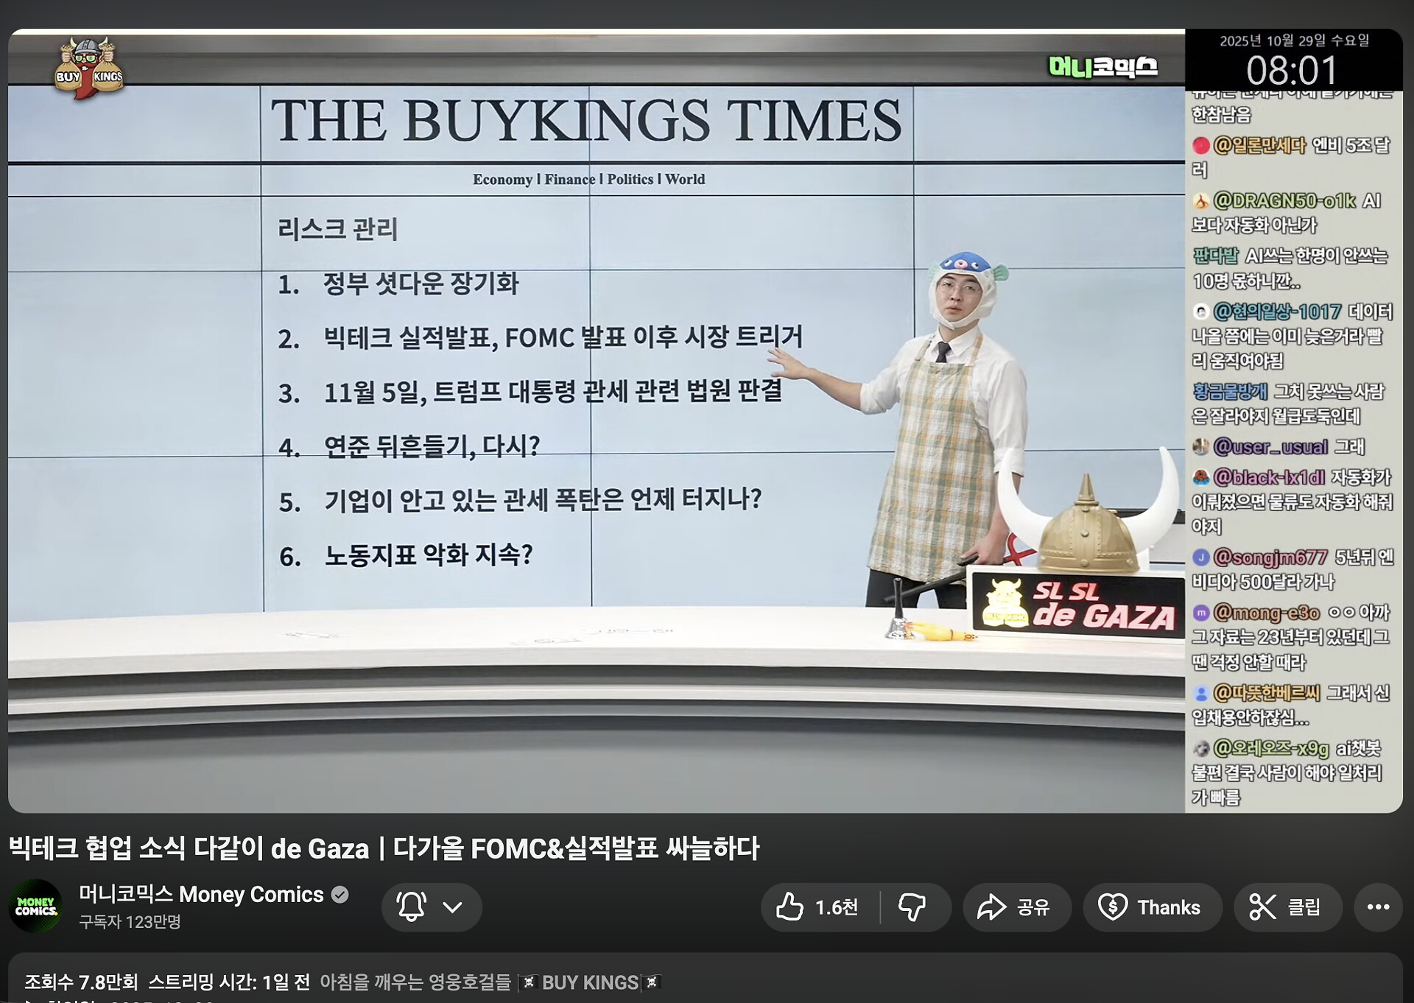The image size is (1414, 1003).
Task: Open the 머니코믹스 Money Comics channel name link
Action: pos(201,894)
